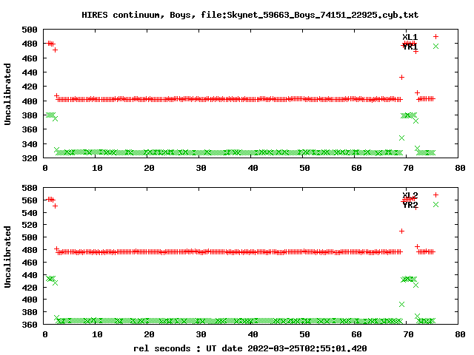The width and height of the screenshot is (474, 355).
Task: Click the 520 tick label on lower plot
Action: coord(30,225)
